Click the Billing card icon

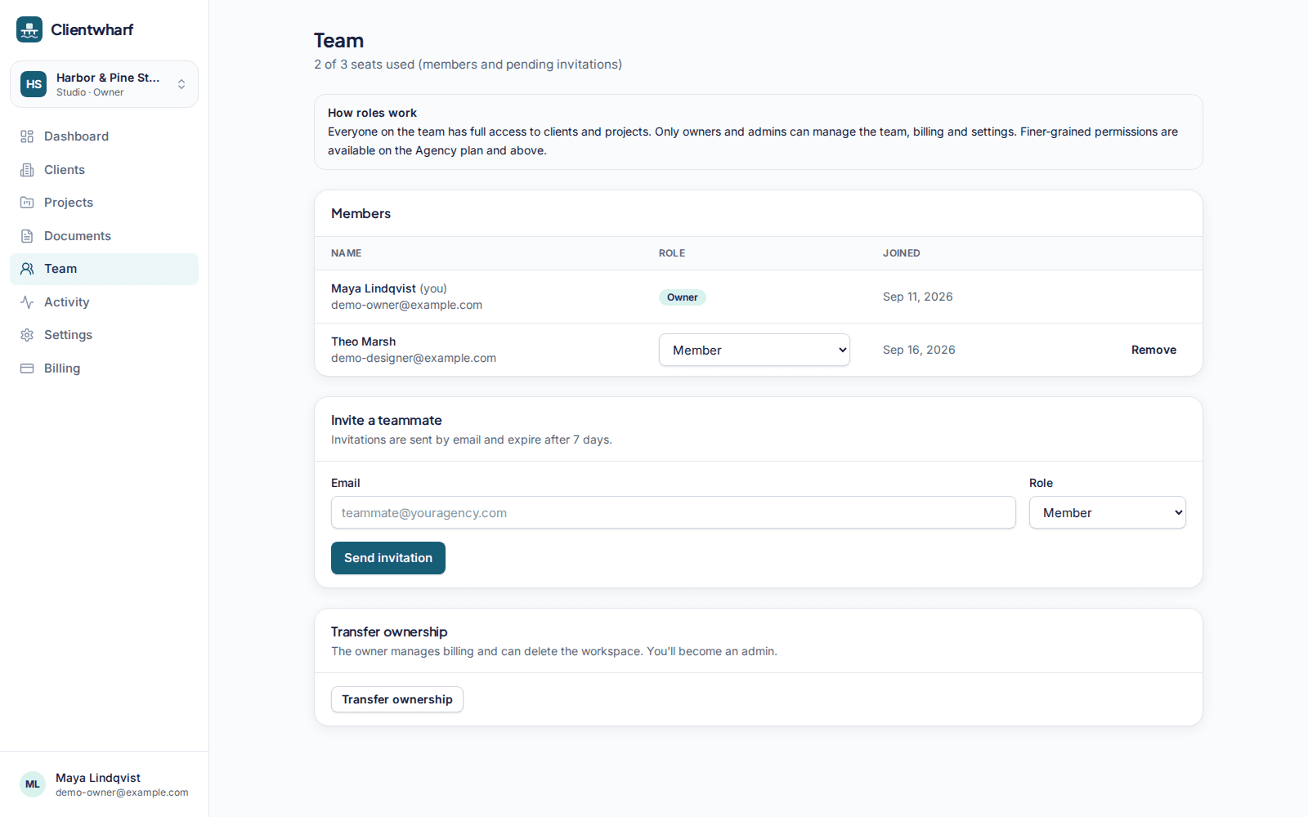coord(27,368)
